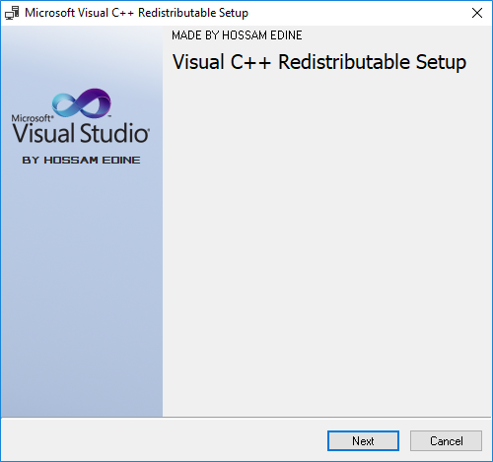The height and width of the screenshot is (462, 493).
Task: Click the MADE BY HOSSAM EDINE label
Action: pyautogui.click(x=237, y=35)
